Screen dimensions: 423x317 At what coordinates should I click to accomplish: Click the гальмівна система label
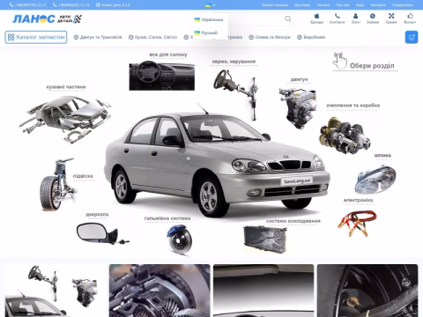(167, 218)
